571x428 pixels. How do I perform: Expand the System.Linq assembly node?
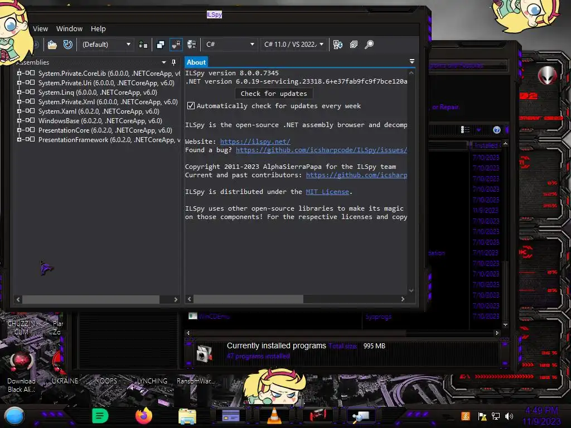pos(19,92)
